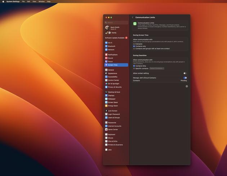Select Everyone radio button

(134, 44)
